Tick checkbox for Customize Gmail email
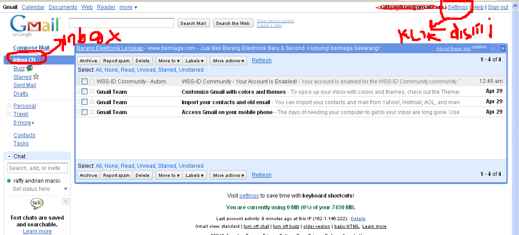The height and width of the screenshot is (235, 519). (x=84, y=92)
